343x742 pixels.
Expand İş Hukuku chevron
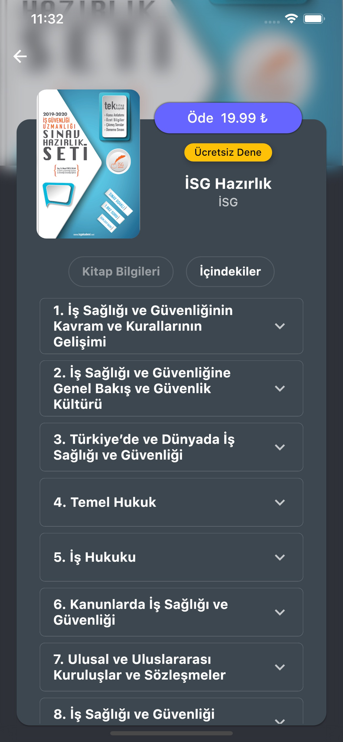pos(280,557)
